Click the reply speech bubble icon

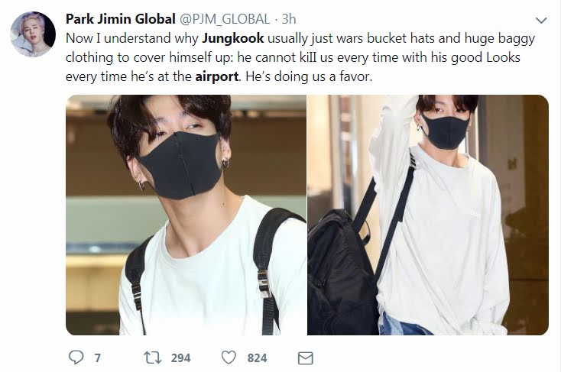coord(76,357)
